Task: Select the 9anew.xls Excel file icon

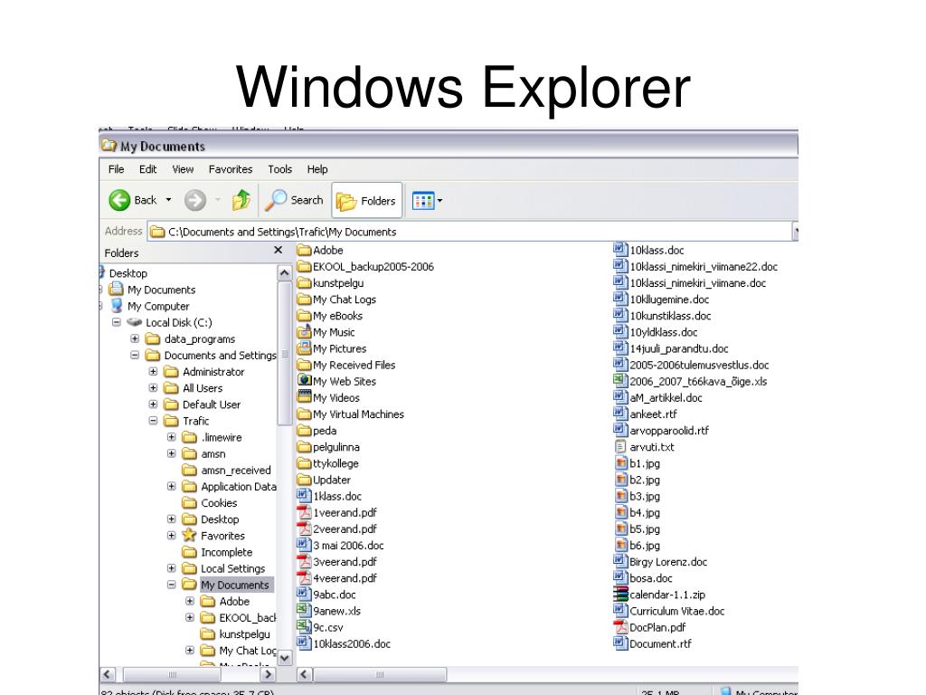Action: [x=304, y=611]
